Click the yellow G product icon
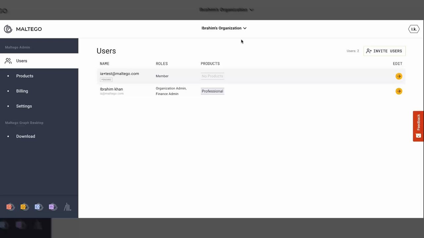The width and height of the screenshot is (424, 238). point(25,207)
